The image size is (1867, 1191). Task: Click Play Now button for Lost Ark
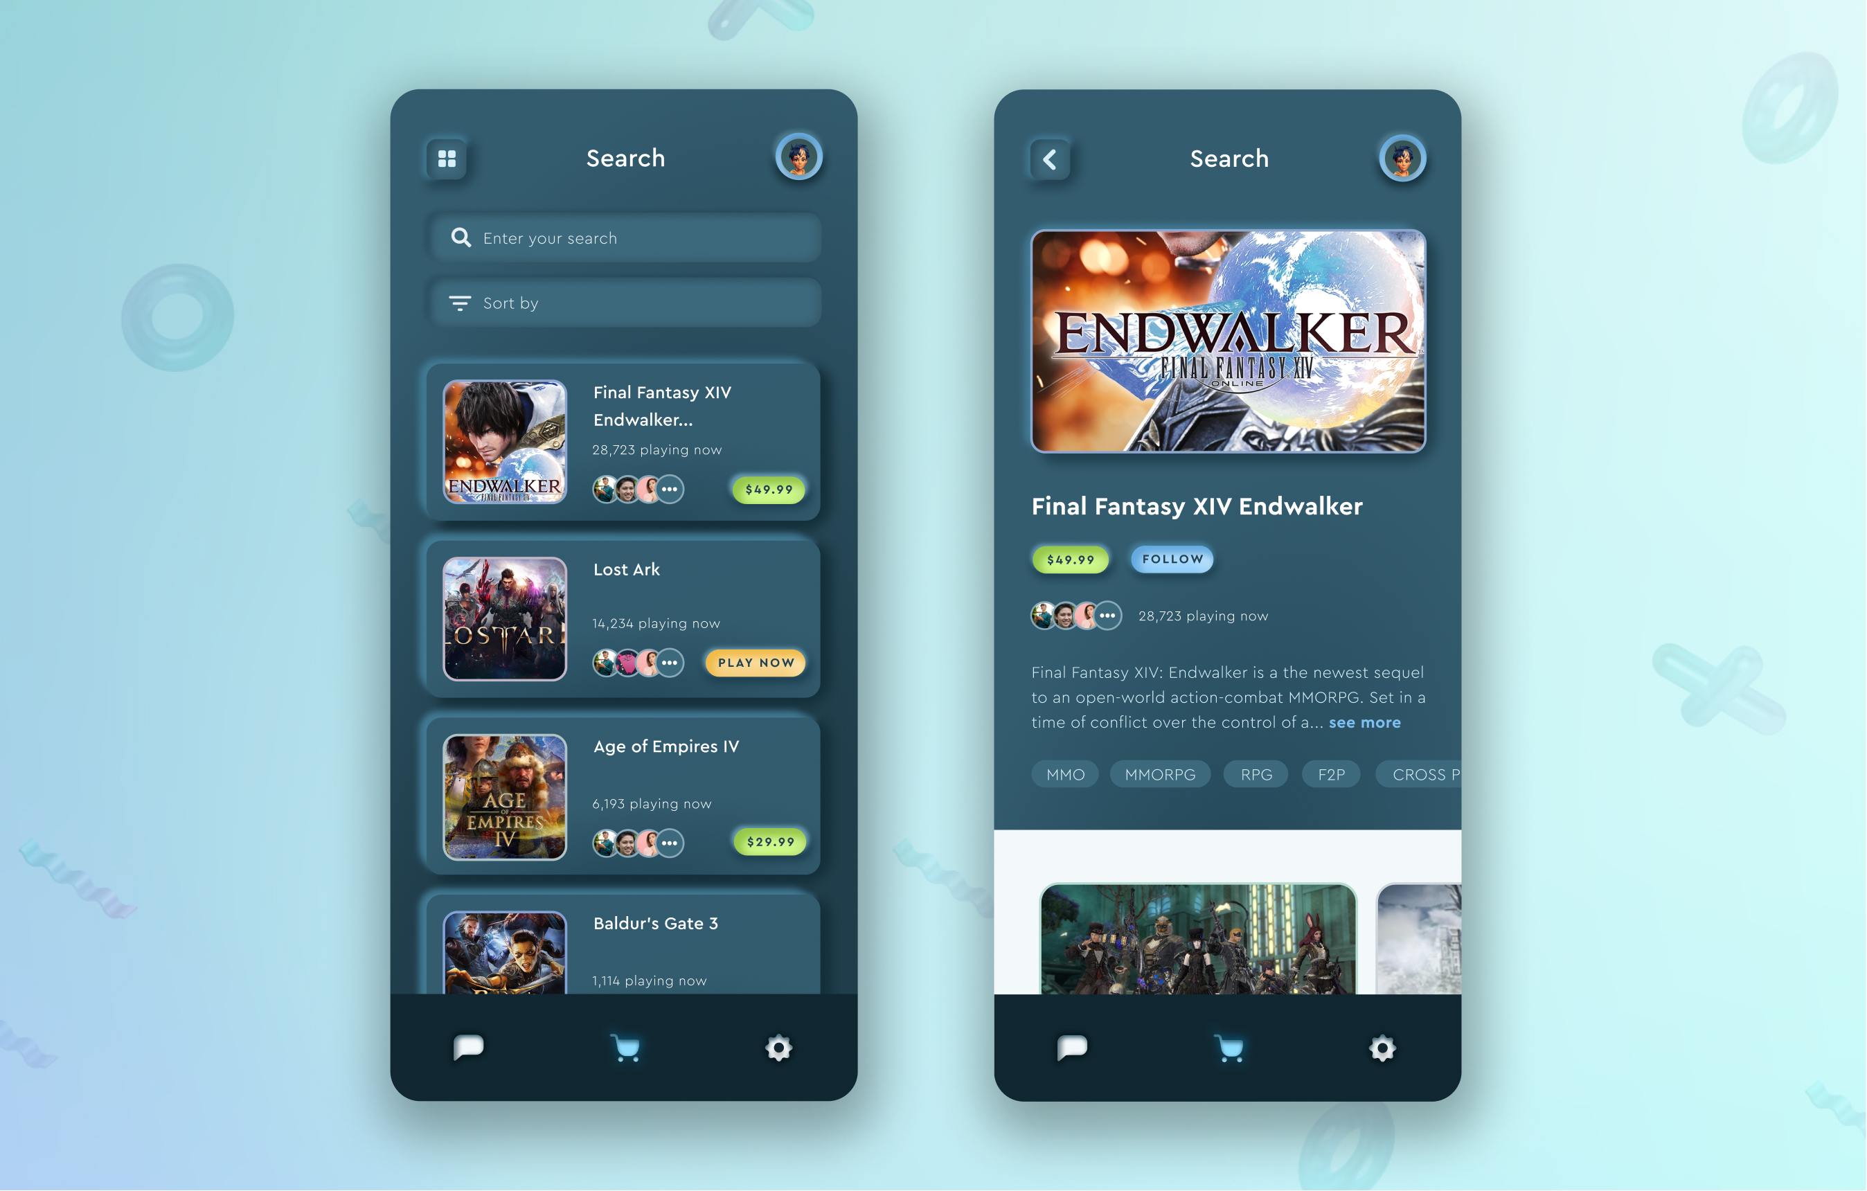point(757,663)
